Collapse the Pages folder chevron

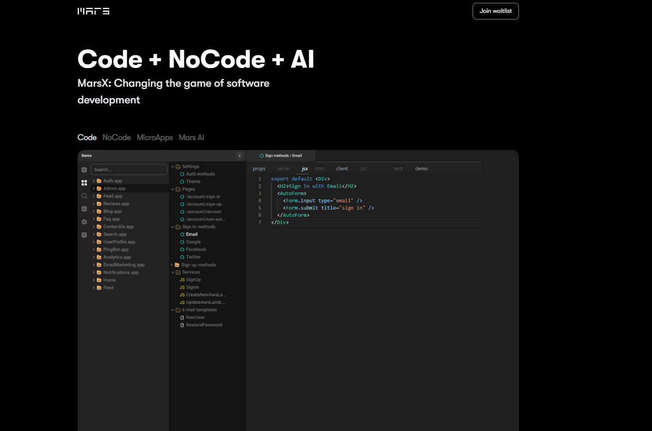click(173, 190)
